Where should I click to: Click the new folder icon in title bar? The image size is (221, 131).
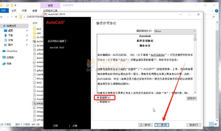coord(12,5)
